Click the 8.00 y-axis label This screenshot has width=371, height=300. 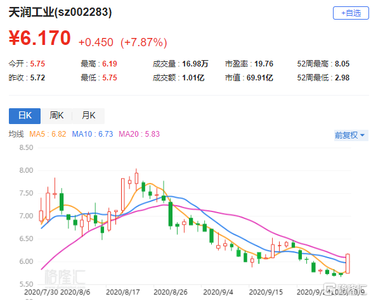[x=26, y=170]
